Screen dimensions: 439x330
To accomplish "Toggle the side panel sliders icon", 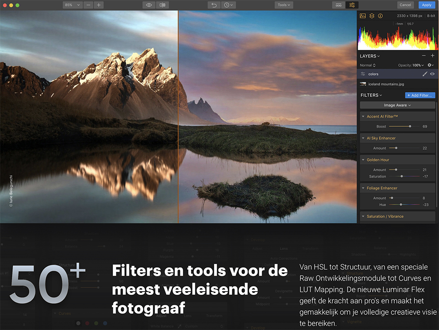I will 352,5.
